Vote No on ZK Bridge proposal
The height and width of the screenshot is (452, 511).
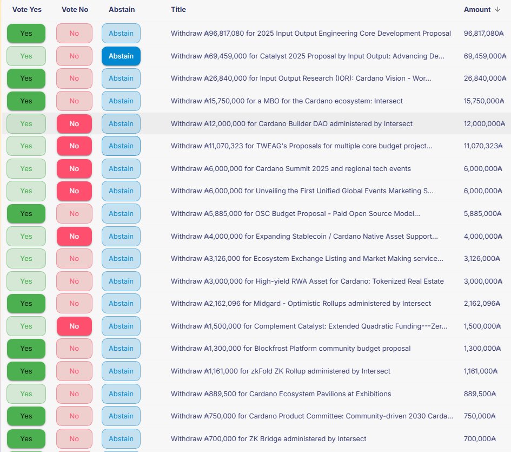(74, 439)
